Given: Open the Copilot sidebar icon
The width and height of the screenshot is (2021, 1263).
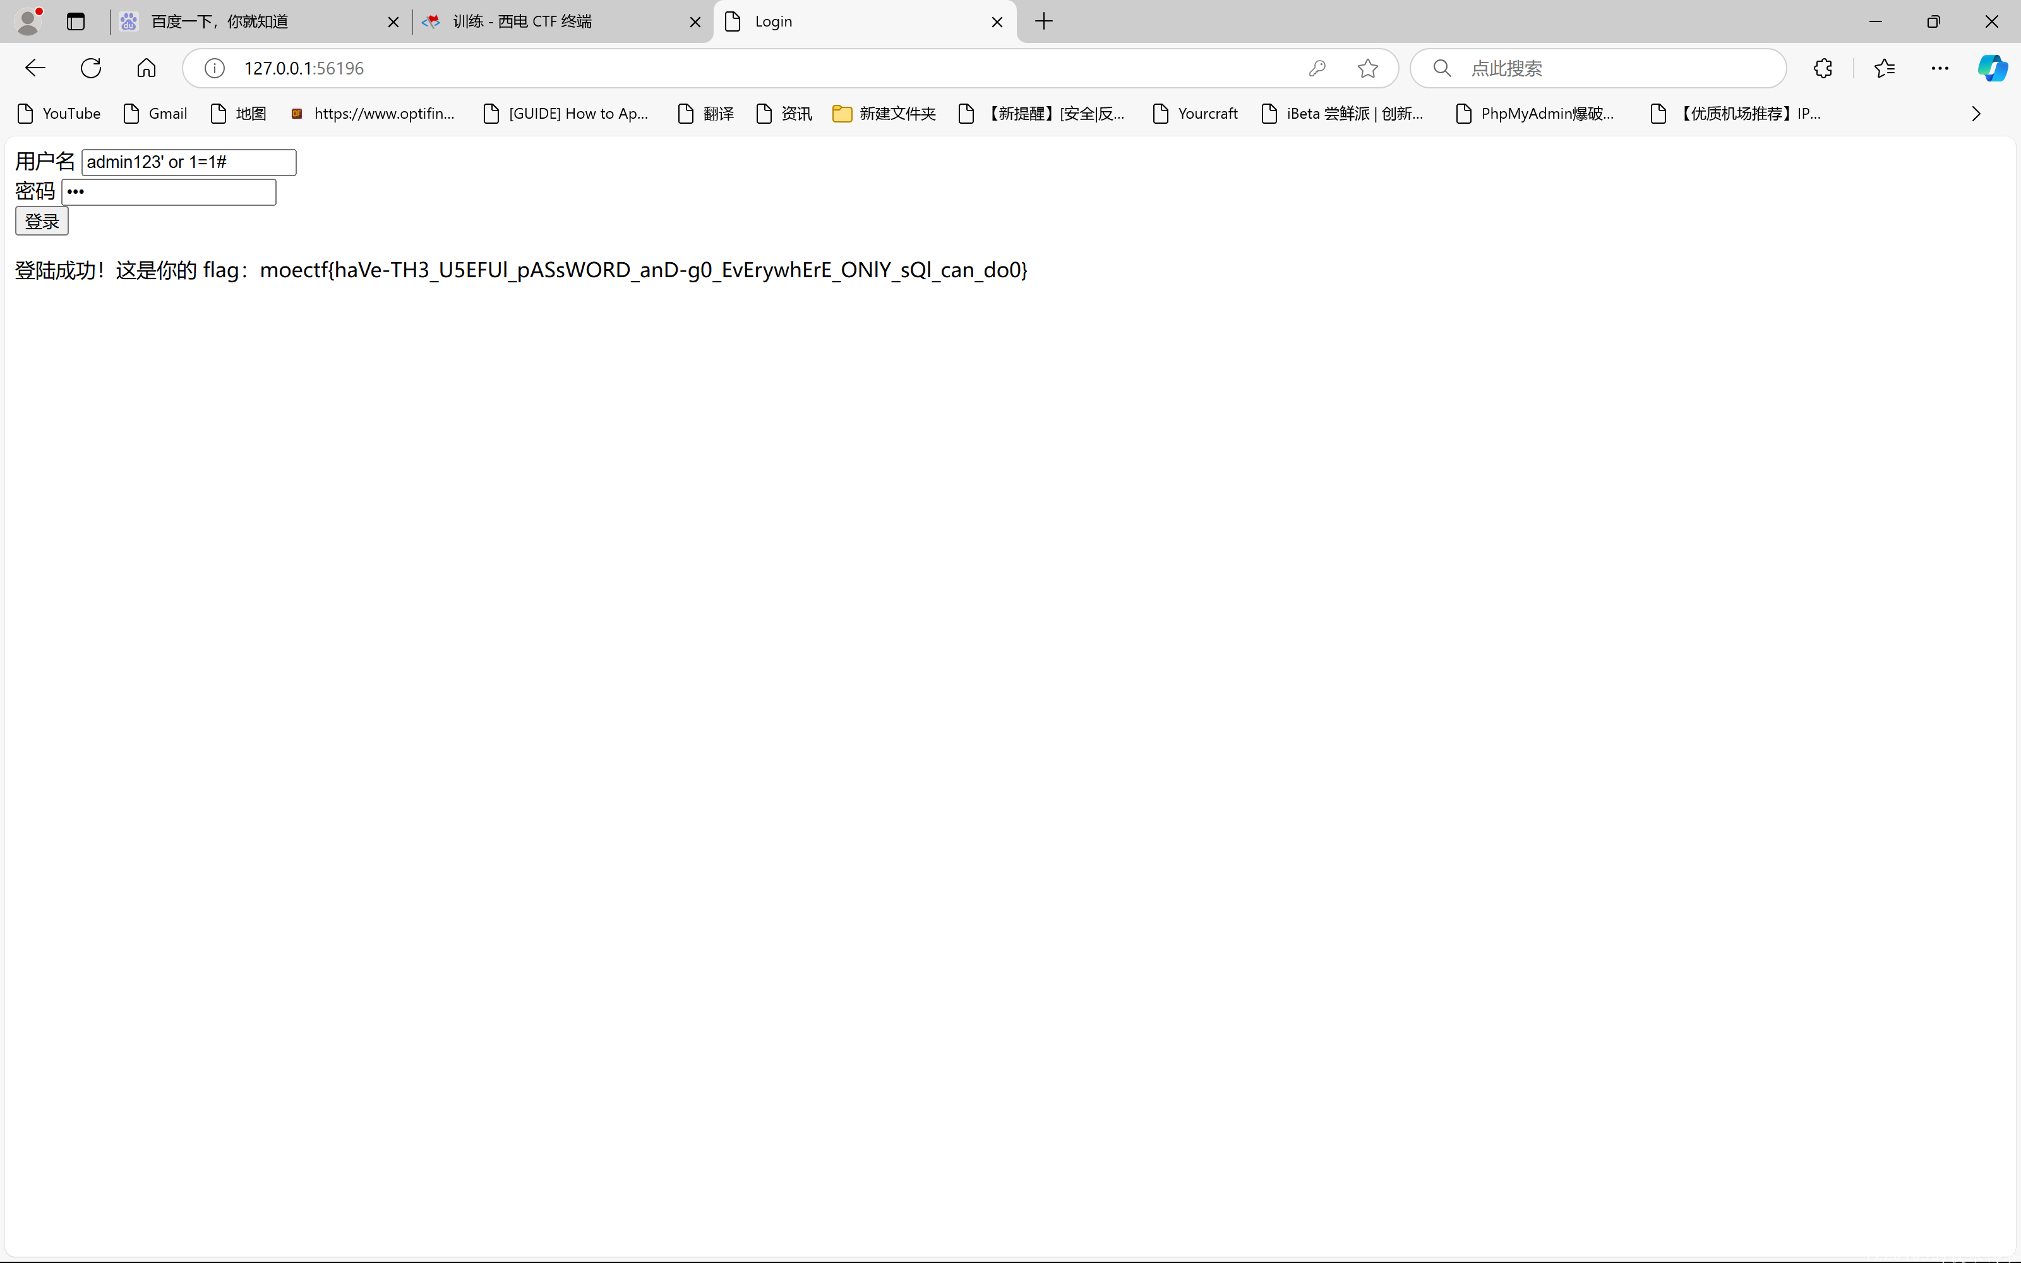Looking at the screenshot, I should pos(1993,68).
